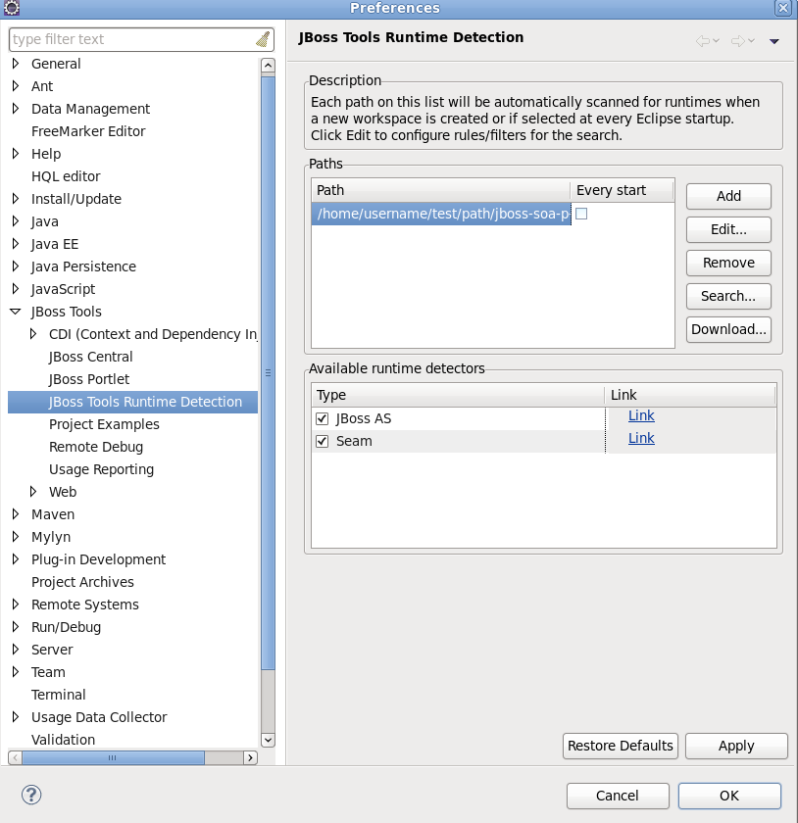Select FreeMarker Editor in the tree
Image resolution: width=798 pixels, height=823 pixels.
[x=88, y=131]
